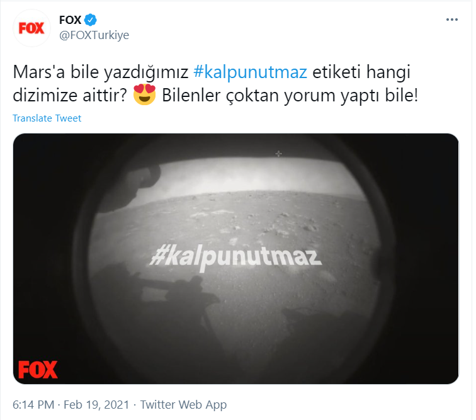
Task: Open the 6:14 PM · Feb 19, 2021 timestamp
Action: coord(71,405)
